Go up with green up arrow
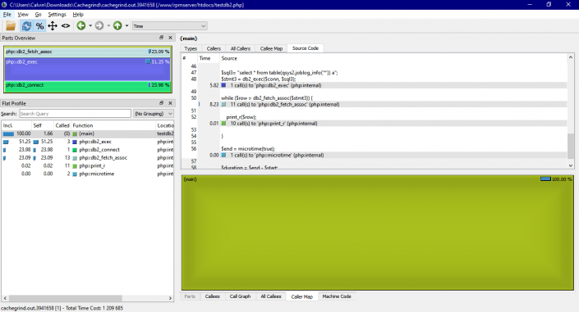Image resolution: width=579 pixels, height=312 pixels. (x=117, y=25)
